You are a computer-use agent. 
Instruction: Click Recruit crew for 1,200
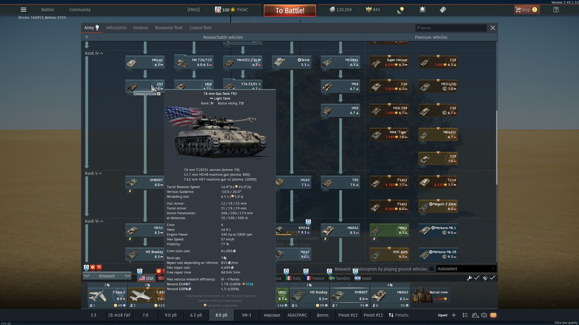click(431, 295)
